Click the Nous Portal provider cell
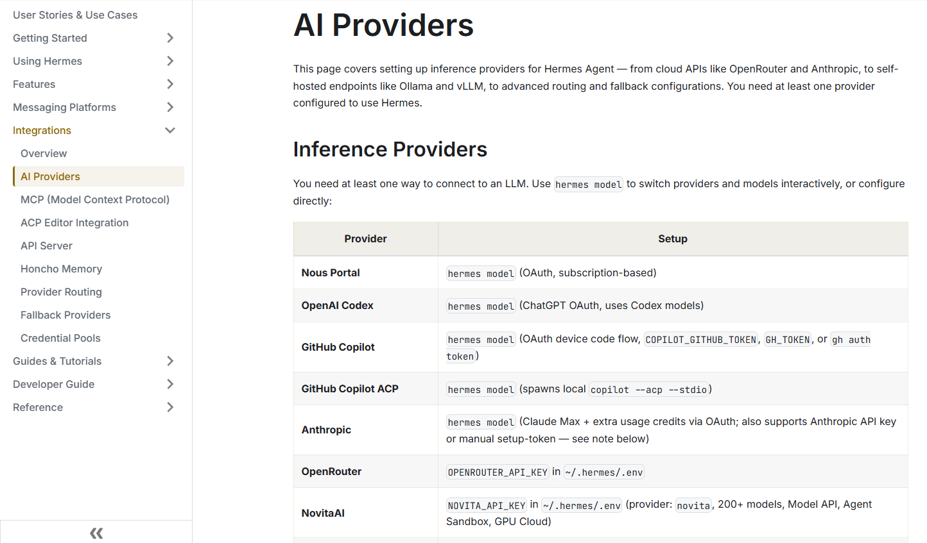927x543 pixels. (365, 272)
